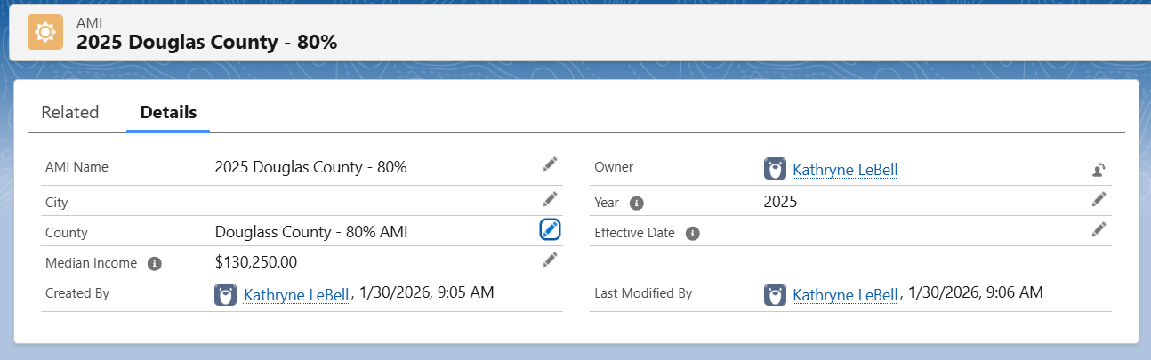Click the Effective Date help icon
The height and width of the screenshot is (360, 1151).
pos(693,234)
